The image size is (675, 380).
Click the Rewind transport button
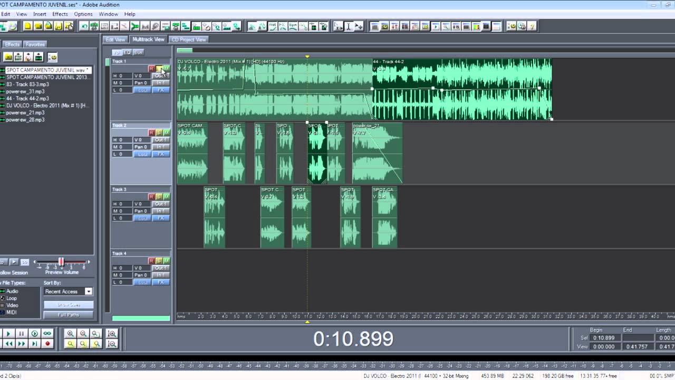pos(8,344)
